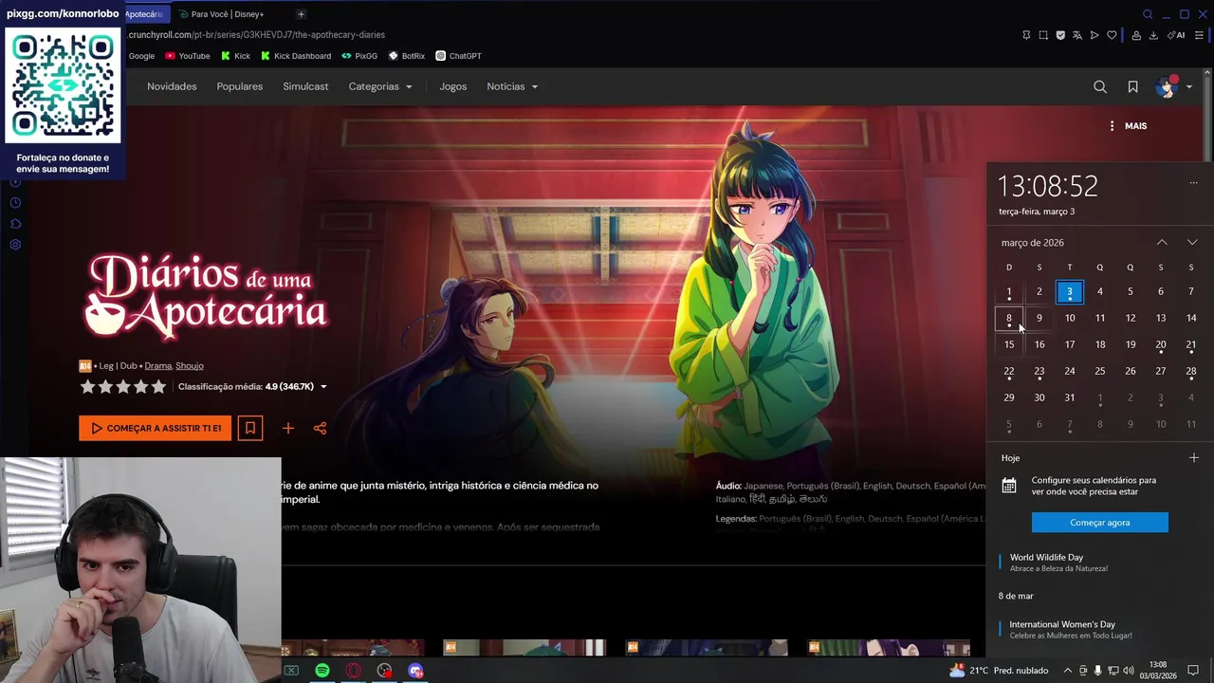Open Spotify from the taskbar
Image resolution: width=1214 pixels, height=683 pixels.
pos(322,671)
